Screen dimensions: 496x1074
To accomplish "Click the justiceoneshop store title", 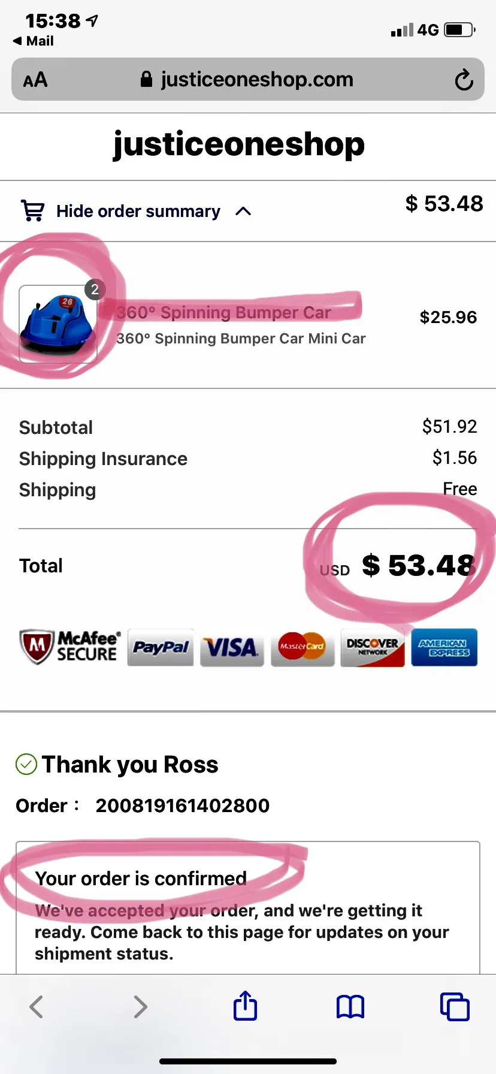I will coord(239,144).
